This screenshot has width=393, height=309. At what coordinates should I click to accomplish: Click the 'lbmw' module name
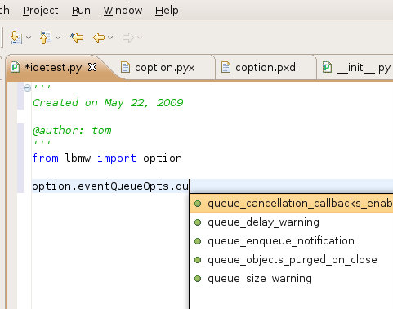[78, 158]
